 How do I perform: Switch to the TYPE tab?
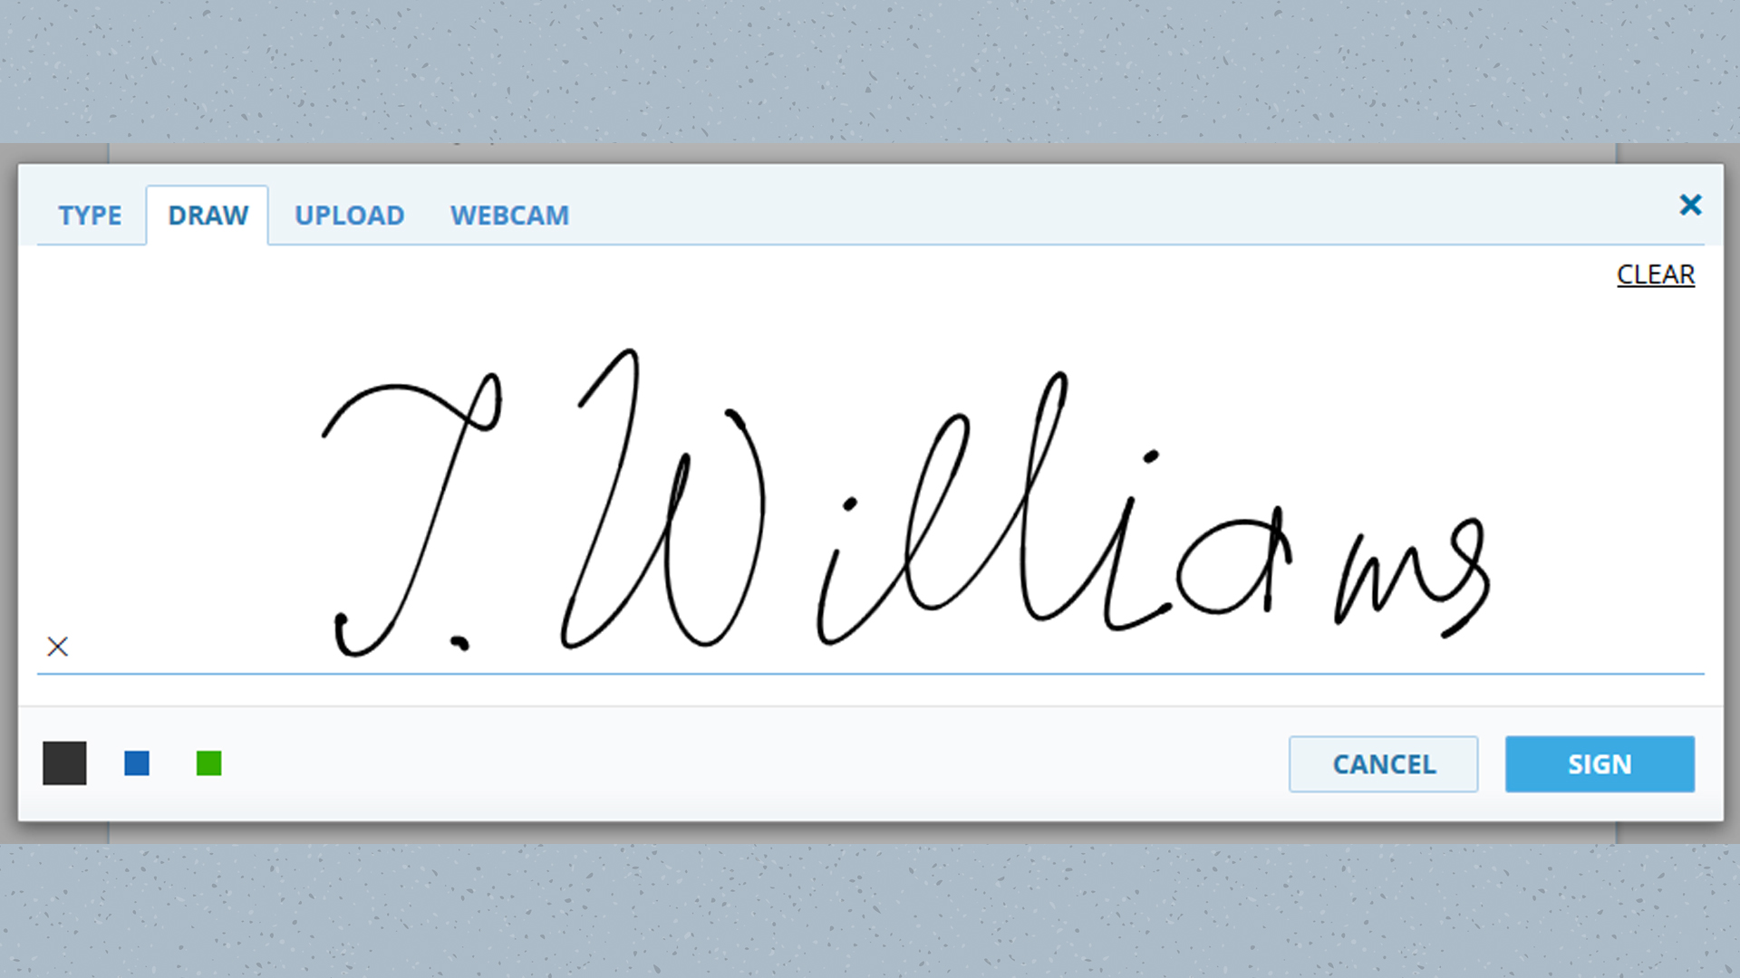[x=90, y=215]
